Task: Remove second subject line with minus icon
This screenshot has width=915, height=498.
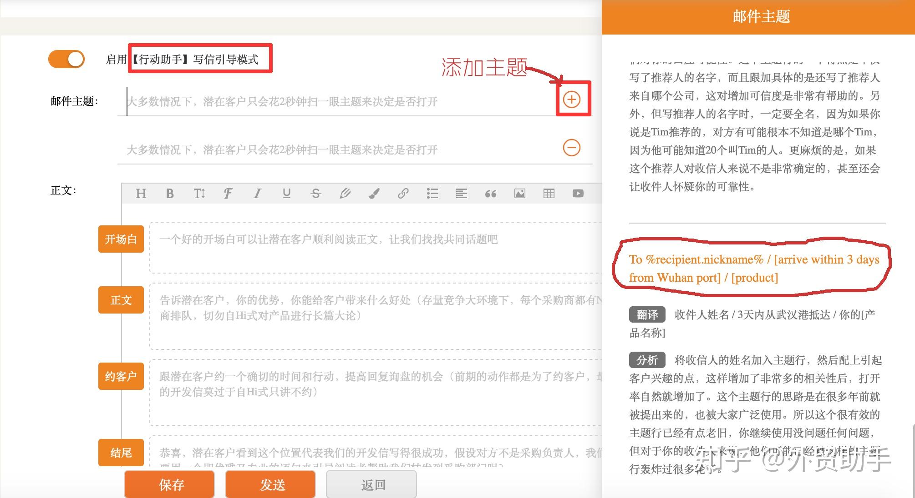Action: 571,148
